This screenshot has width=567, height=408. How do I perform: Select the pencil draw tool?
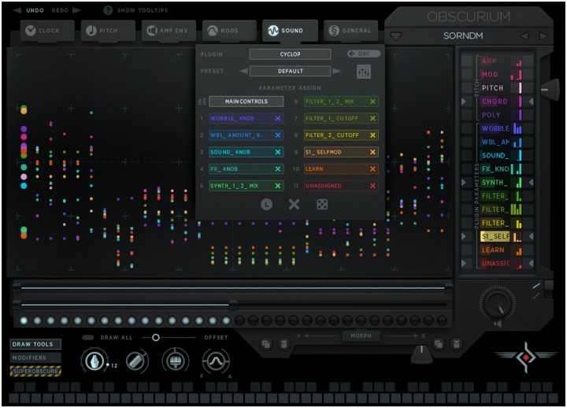(x=136, y=362)
